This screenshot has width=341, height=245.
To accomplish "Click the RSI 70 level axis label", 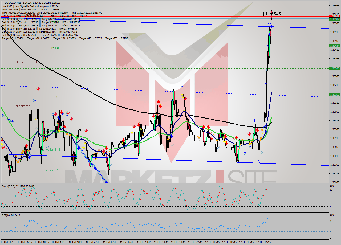I will tap(331, 221).
